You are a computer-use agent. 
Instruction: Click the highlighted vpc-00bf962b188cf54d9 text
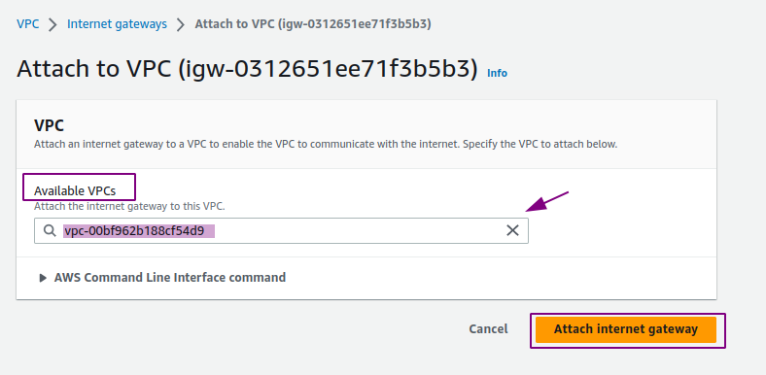pyautogui.click(x=139, y=230)
